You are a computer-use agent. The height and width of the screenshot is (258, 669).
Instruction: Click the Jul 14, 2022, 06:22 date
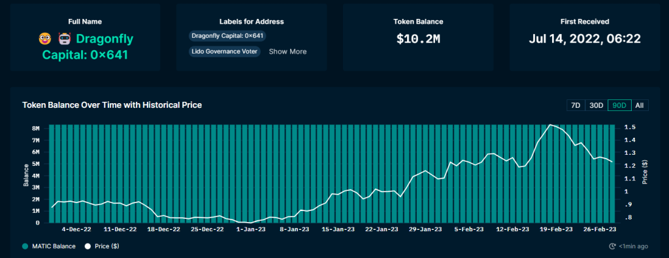(x=585, y=39)
